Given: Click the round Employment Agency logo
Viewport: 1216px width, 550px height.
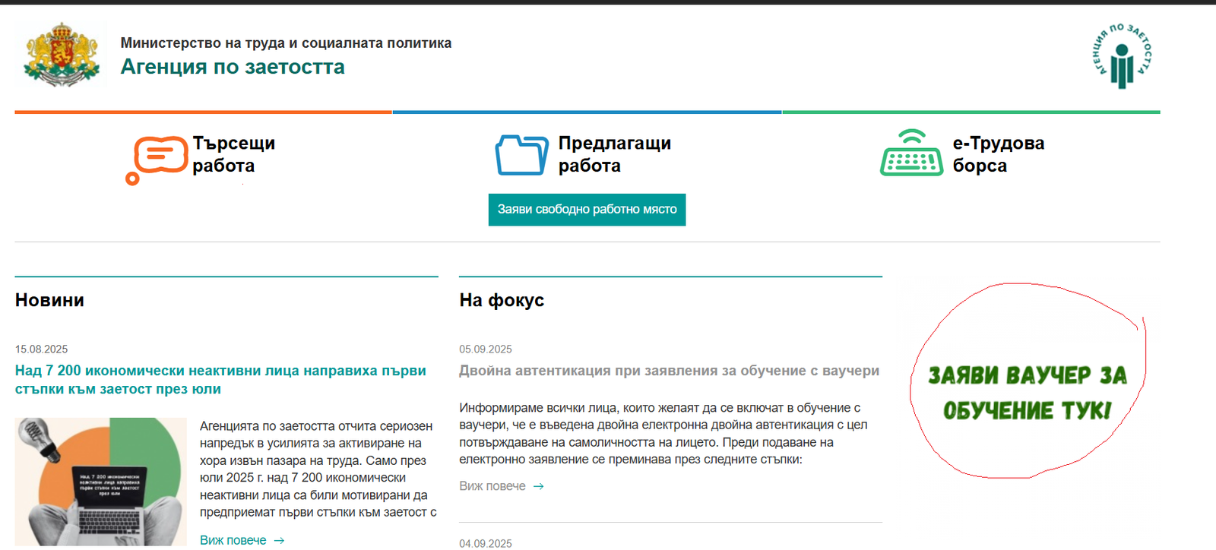Looking at the screenshot, I should click(x=1121, y=56).
